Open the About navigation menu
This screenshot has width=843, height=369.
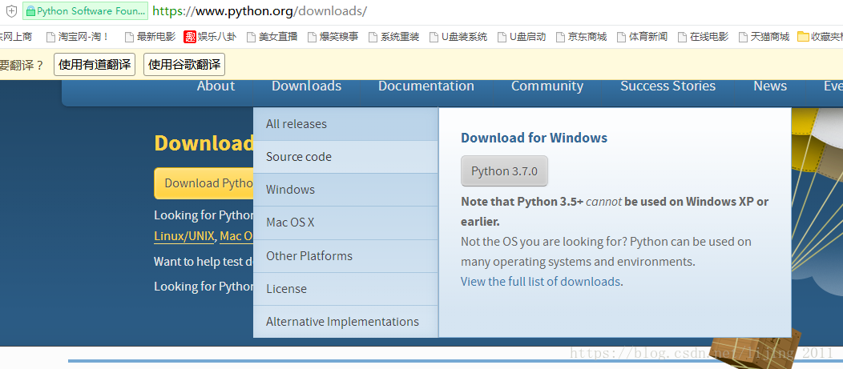[216, 86]
